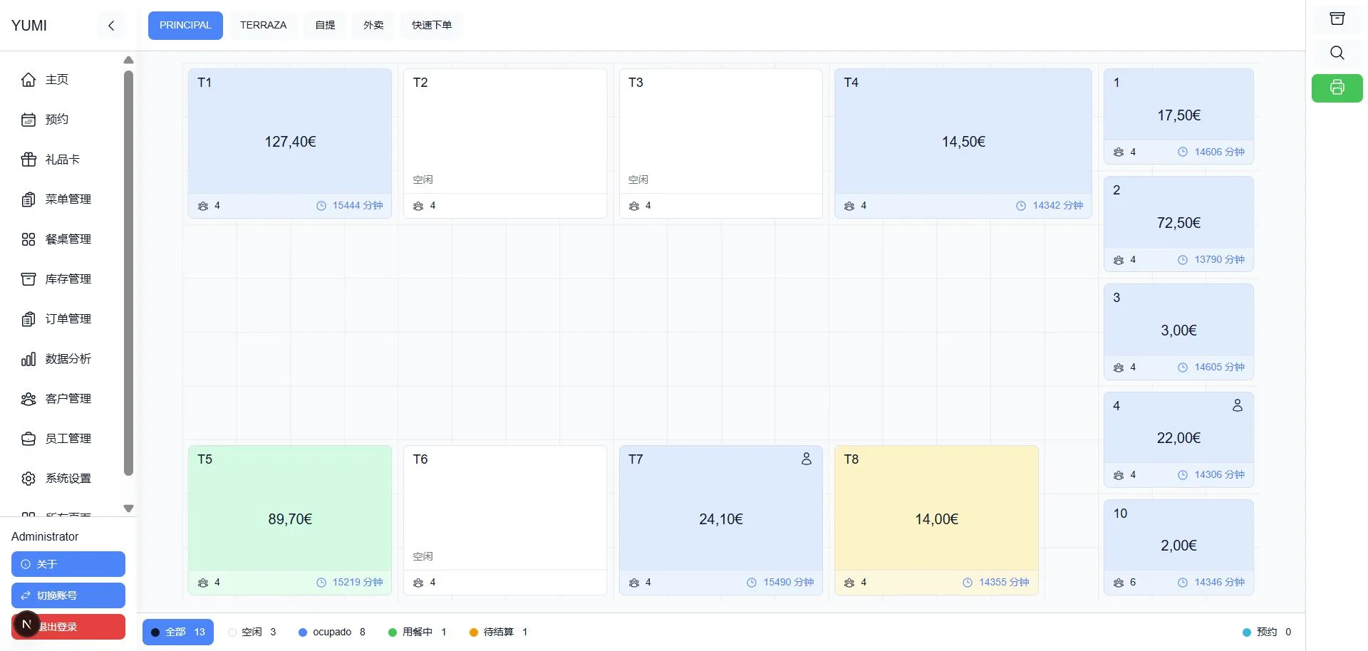Select the 自提 pickup tab
The width and height of the screenshot is (1368, 651).
click(x=325, y=26)
